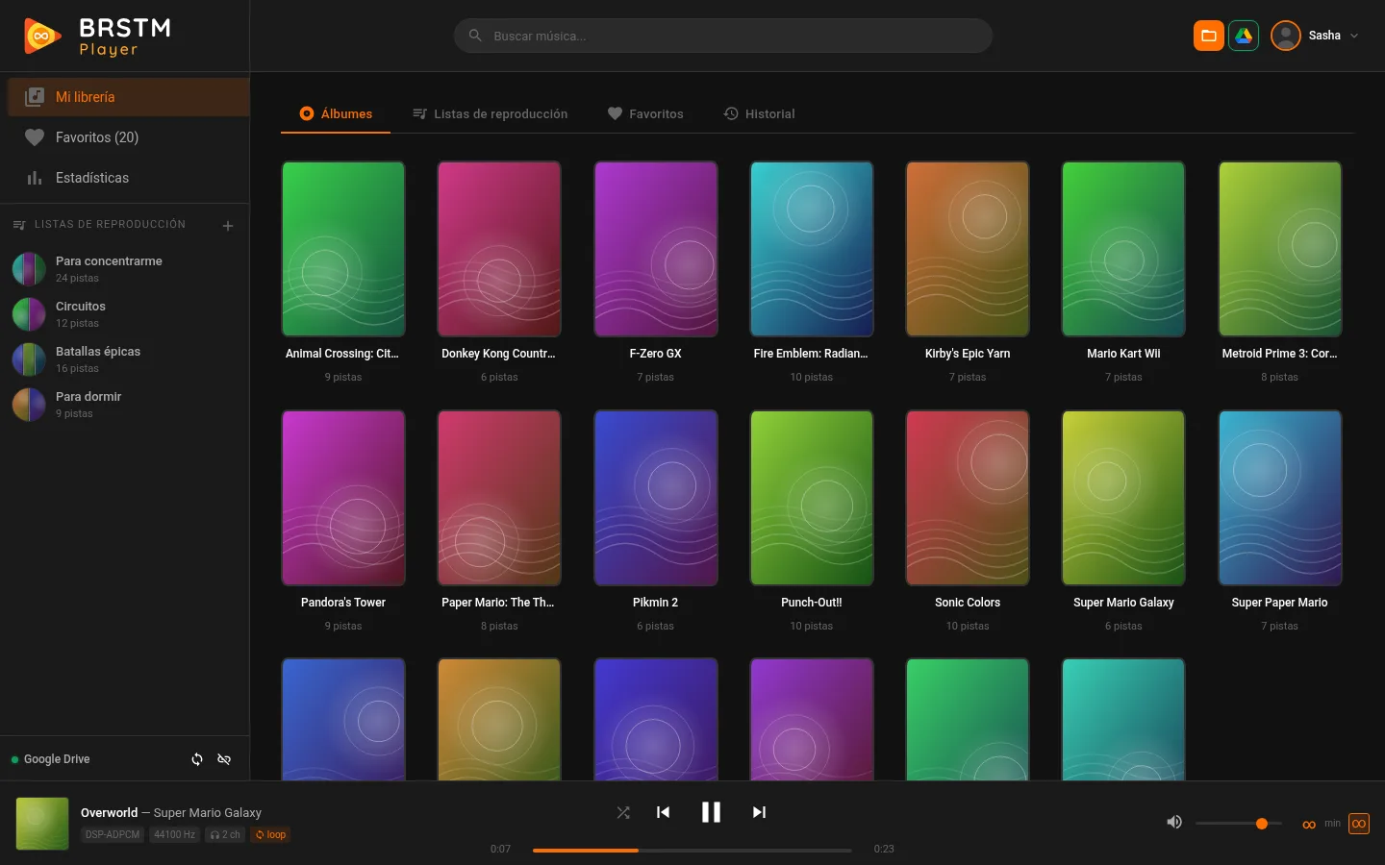Click the Google Drive sync refresh icon
This screenshot has height=865, width=1385.
197,759
